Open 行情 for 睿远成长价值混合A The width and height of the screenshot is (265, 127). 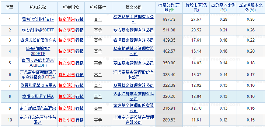click(x=80, y=40)
